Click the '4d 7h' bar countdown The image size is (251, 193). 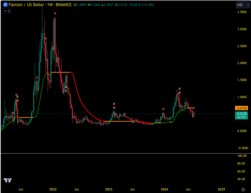(241, 117)
